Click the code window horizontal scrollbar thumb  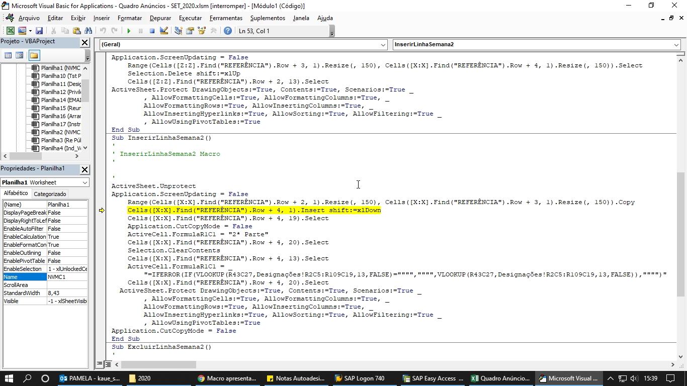point(158,364)
